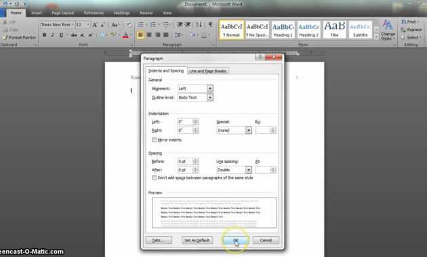The width and height of the screenshot is (427, 257).
Task: Open the Paragraph group dialog launcher
Action: click(213, 45)
